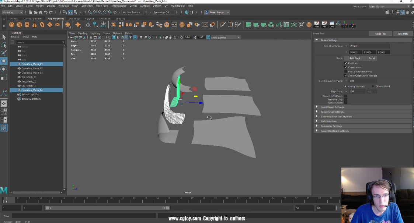Uncheck the Position pivot checkbox
The height and width of the screenshot is (223, 414).
346,63
